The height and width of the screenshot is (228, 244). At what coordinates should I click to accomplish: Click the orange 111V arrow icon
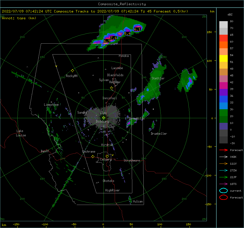point(223,163)
